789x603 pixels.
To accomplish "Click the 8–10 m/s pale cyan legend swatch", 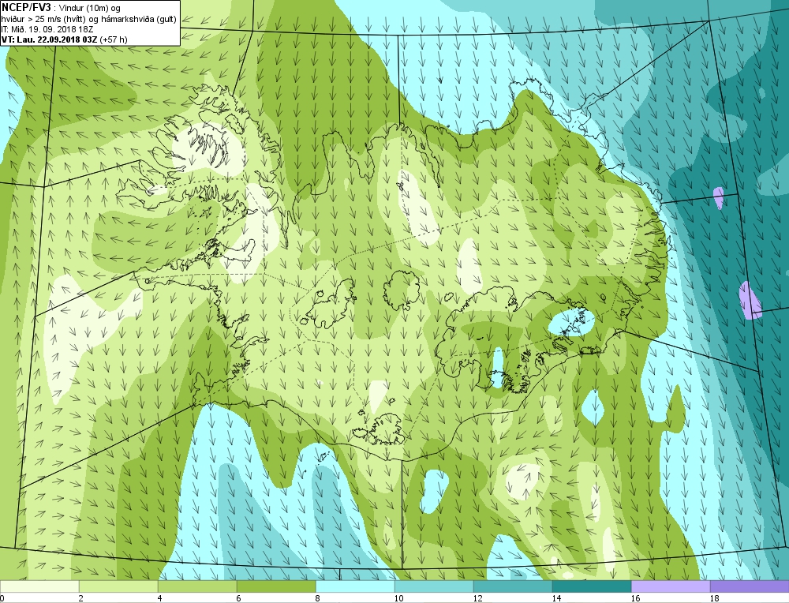I will pyautogui.click(x=355, y=586).
